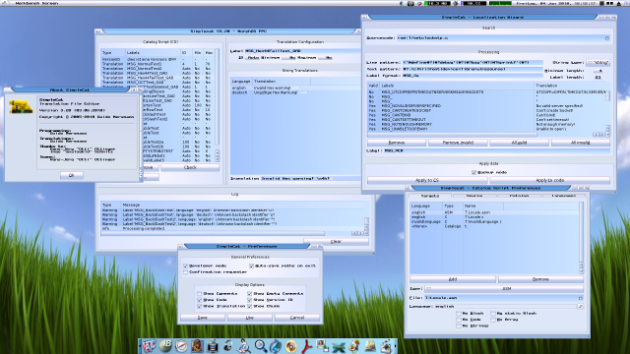Open the IBrowse globe icon in the dock
The height and width of the screenshot is (354, 630).
tap(165, 345)
